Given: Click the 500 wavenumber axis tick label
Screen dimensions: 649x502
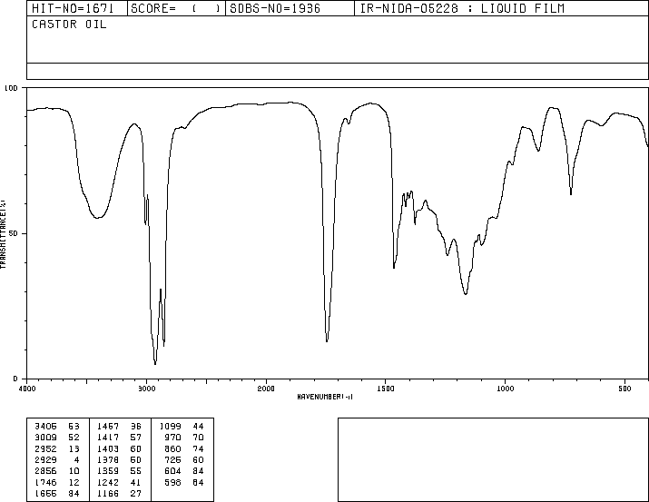Looking at the screenshot, I should (624, 389).
